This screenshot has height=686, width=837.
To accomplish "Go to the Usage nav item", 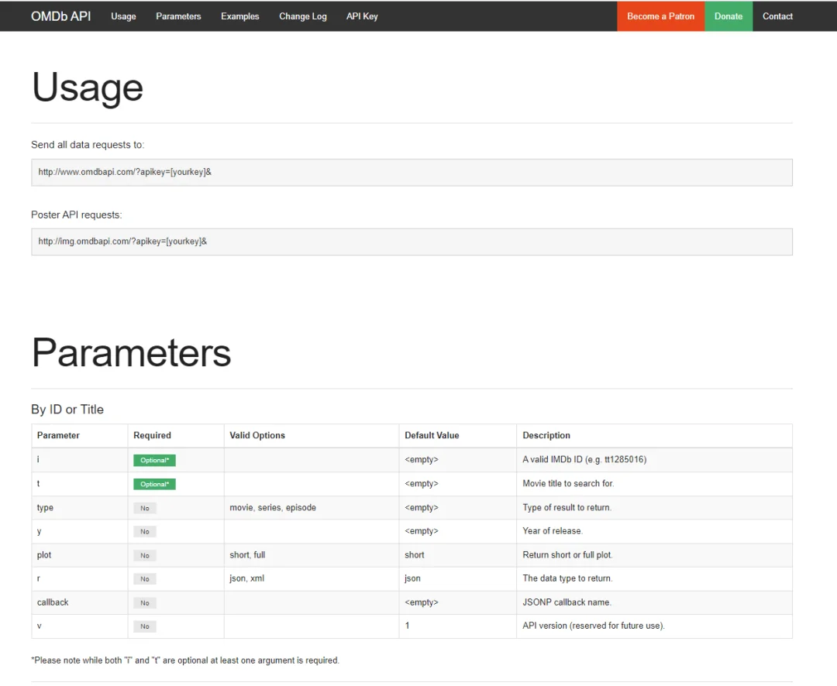I will pyautogui.click(x=123, y=16).
